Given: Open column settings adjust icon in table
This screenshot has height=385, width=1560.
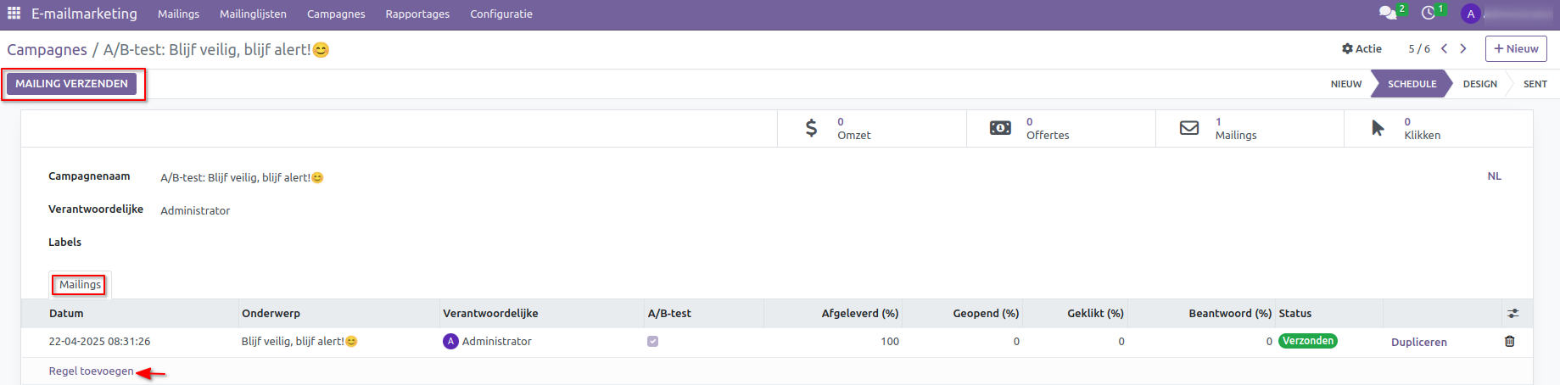Looking at the screenshot, I should coord(1512,314).
